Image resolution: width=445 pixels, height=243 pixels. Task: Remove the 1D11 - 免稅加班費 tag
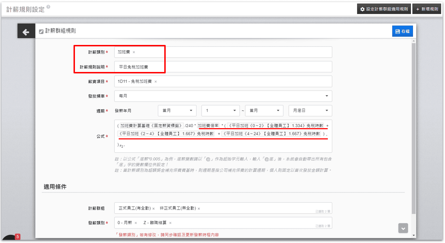pyautogui.click(x=155, y=81)
